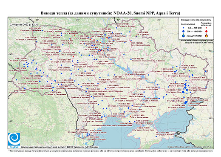Click the footnote text below the map
Image resolution: width=221 pixels, height=157 pixels.
point(110,151)
